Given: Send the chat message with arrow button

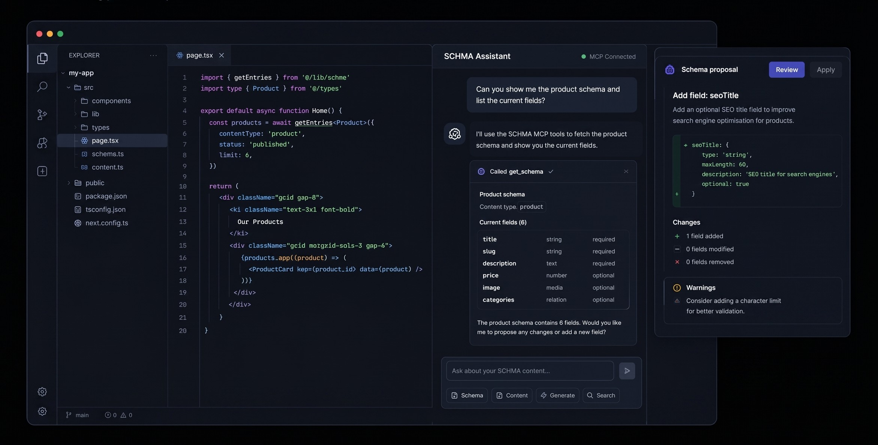Looking at the screenshot, I should click(x=627, y=371).
